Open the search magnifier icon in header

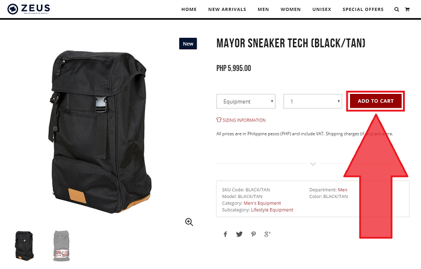pyautogui.click(x=396, y=10)
